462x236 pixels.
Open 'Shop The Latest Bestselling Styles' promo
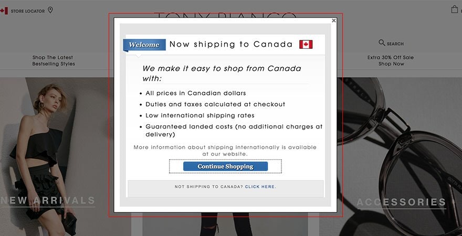point(54,61)
